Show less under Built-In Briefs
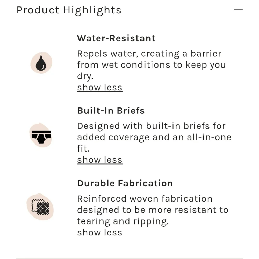Screen dimensions: 259x259 99,160
